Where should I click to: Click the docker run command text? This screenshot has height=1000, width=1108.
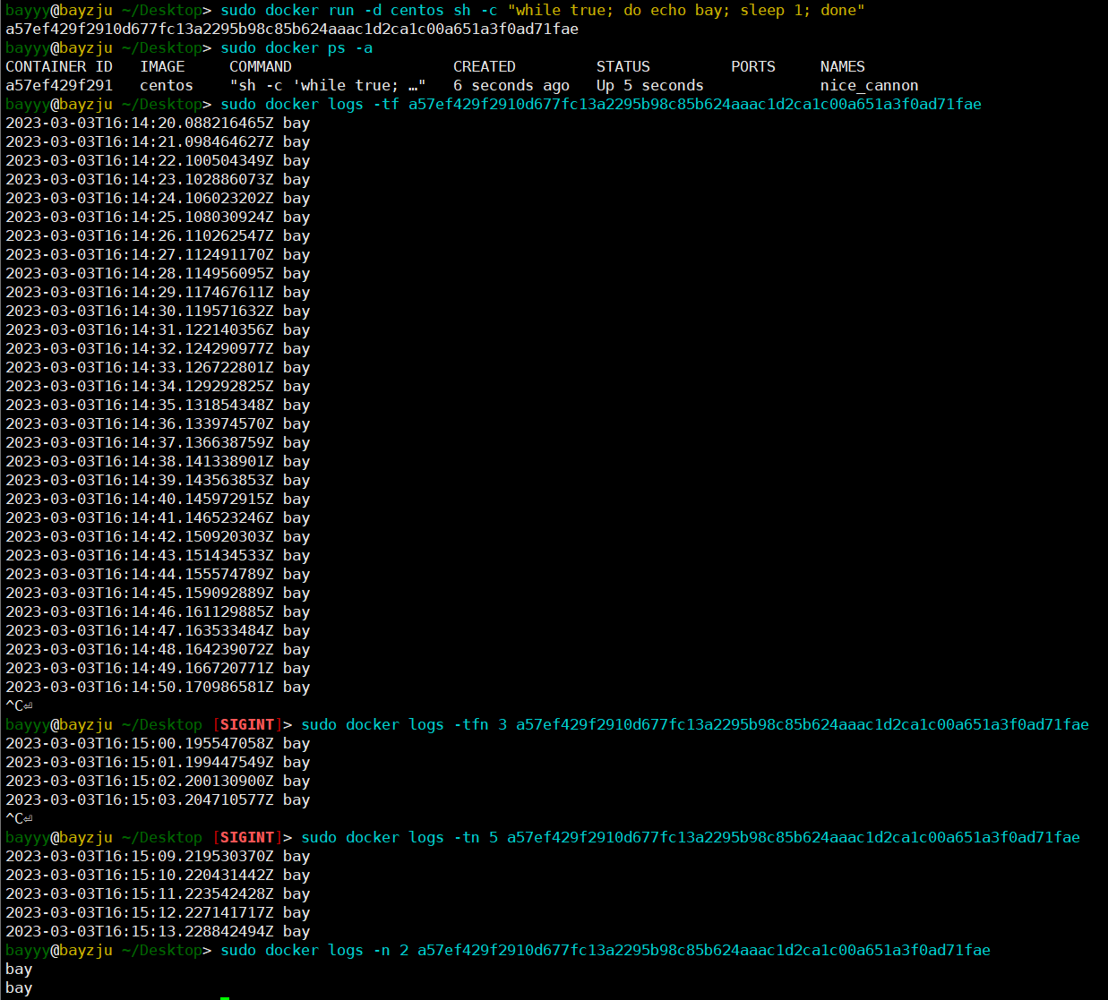[543, 11]
